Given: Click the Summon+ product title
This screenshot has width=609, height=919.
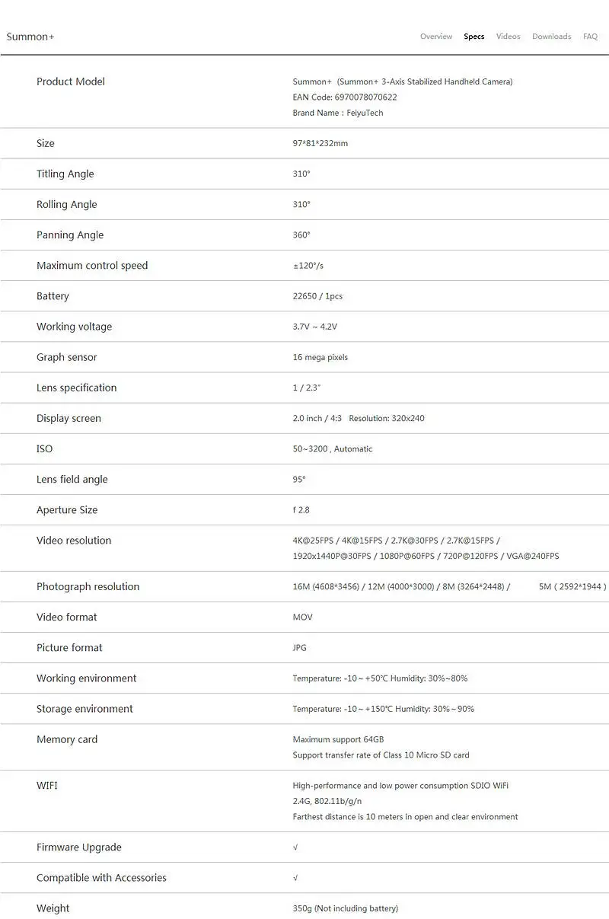Looking at the screenshot, I should click(30, 37).
